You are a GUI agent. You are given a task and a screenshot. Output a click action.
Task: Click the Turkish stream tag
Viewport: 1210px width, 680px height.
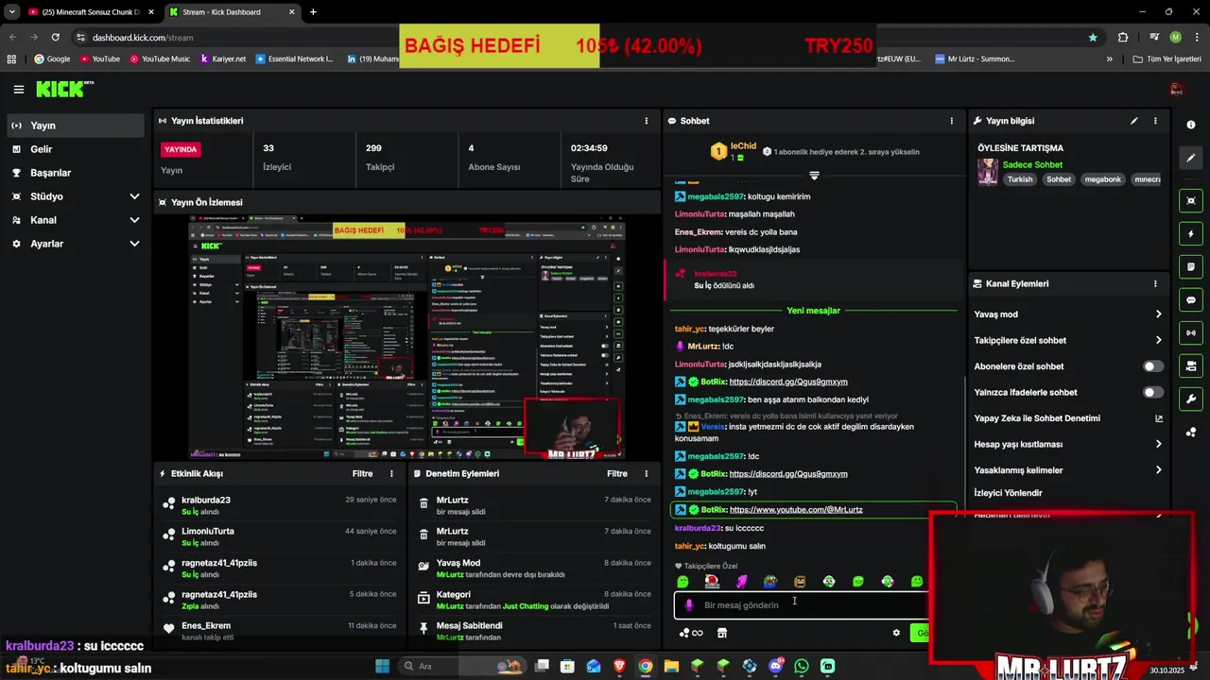coord(1020,179)
